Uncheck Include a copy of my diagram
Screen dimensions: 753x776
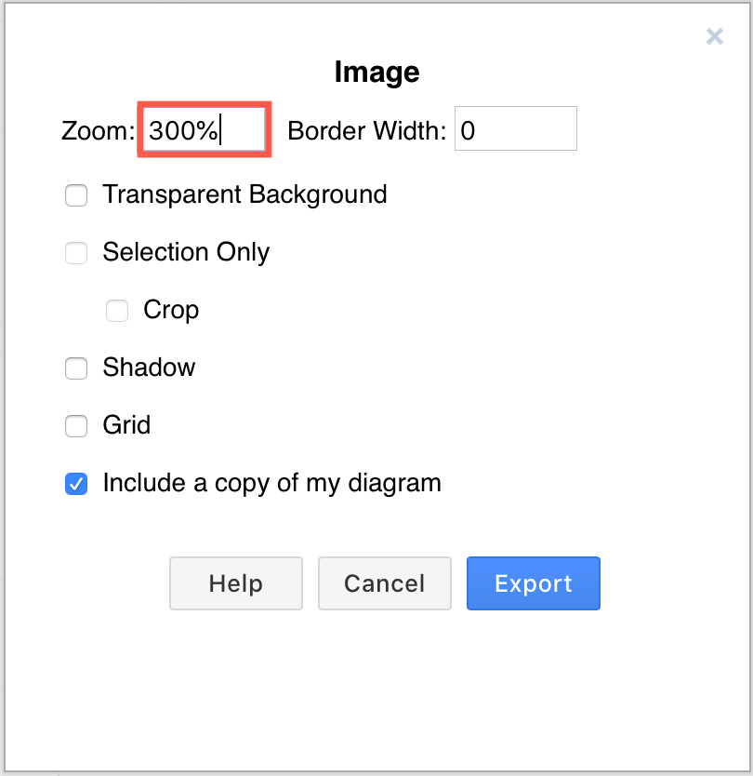pos(76,483)
